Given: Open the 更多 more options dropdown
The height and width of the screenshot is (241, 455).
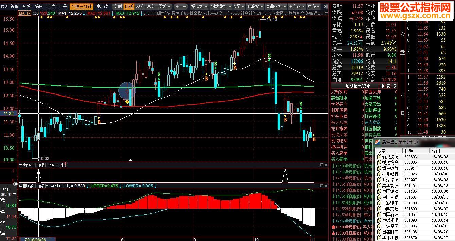Looking at the screenshot, I should coord(313,6).
